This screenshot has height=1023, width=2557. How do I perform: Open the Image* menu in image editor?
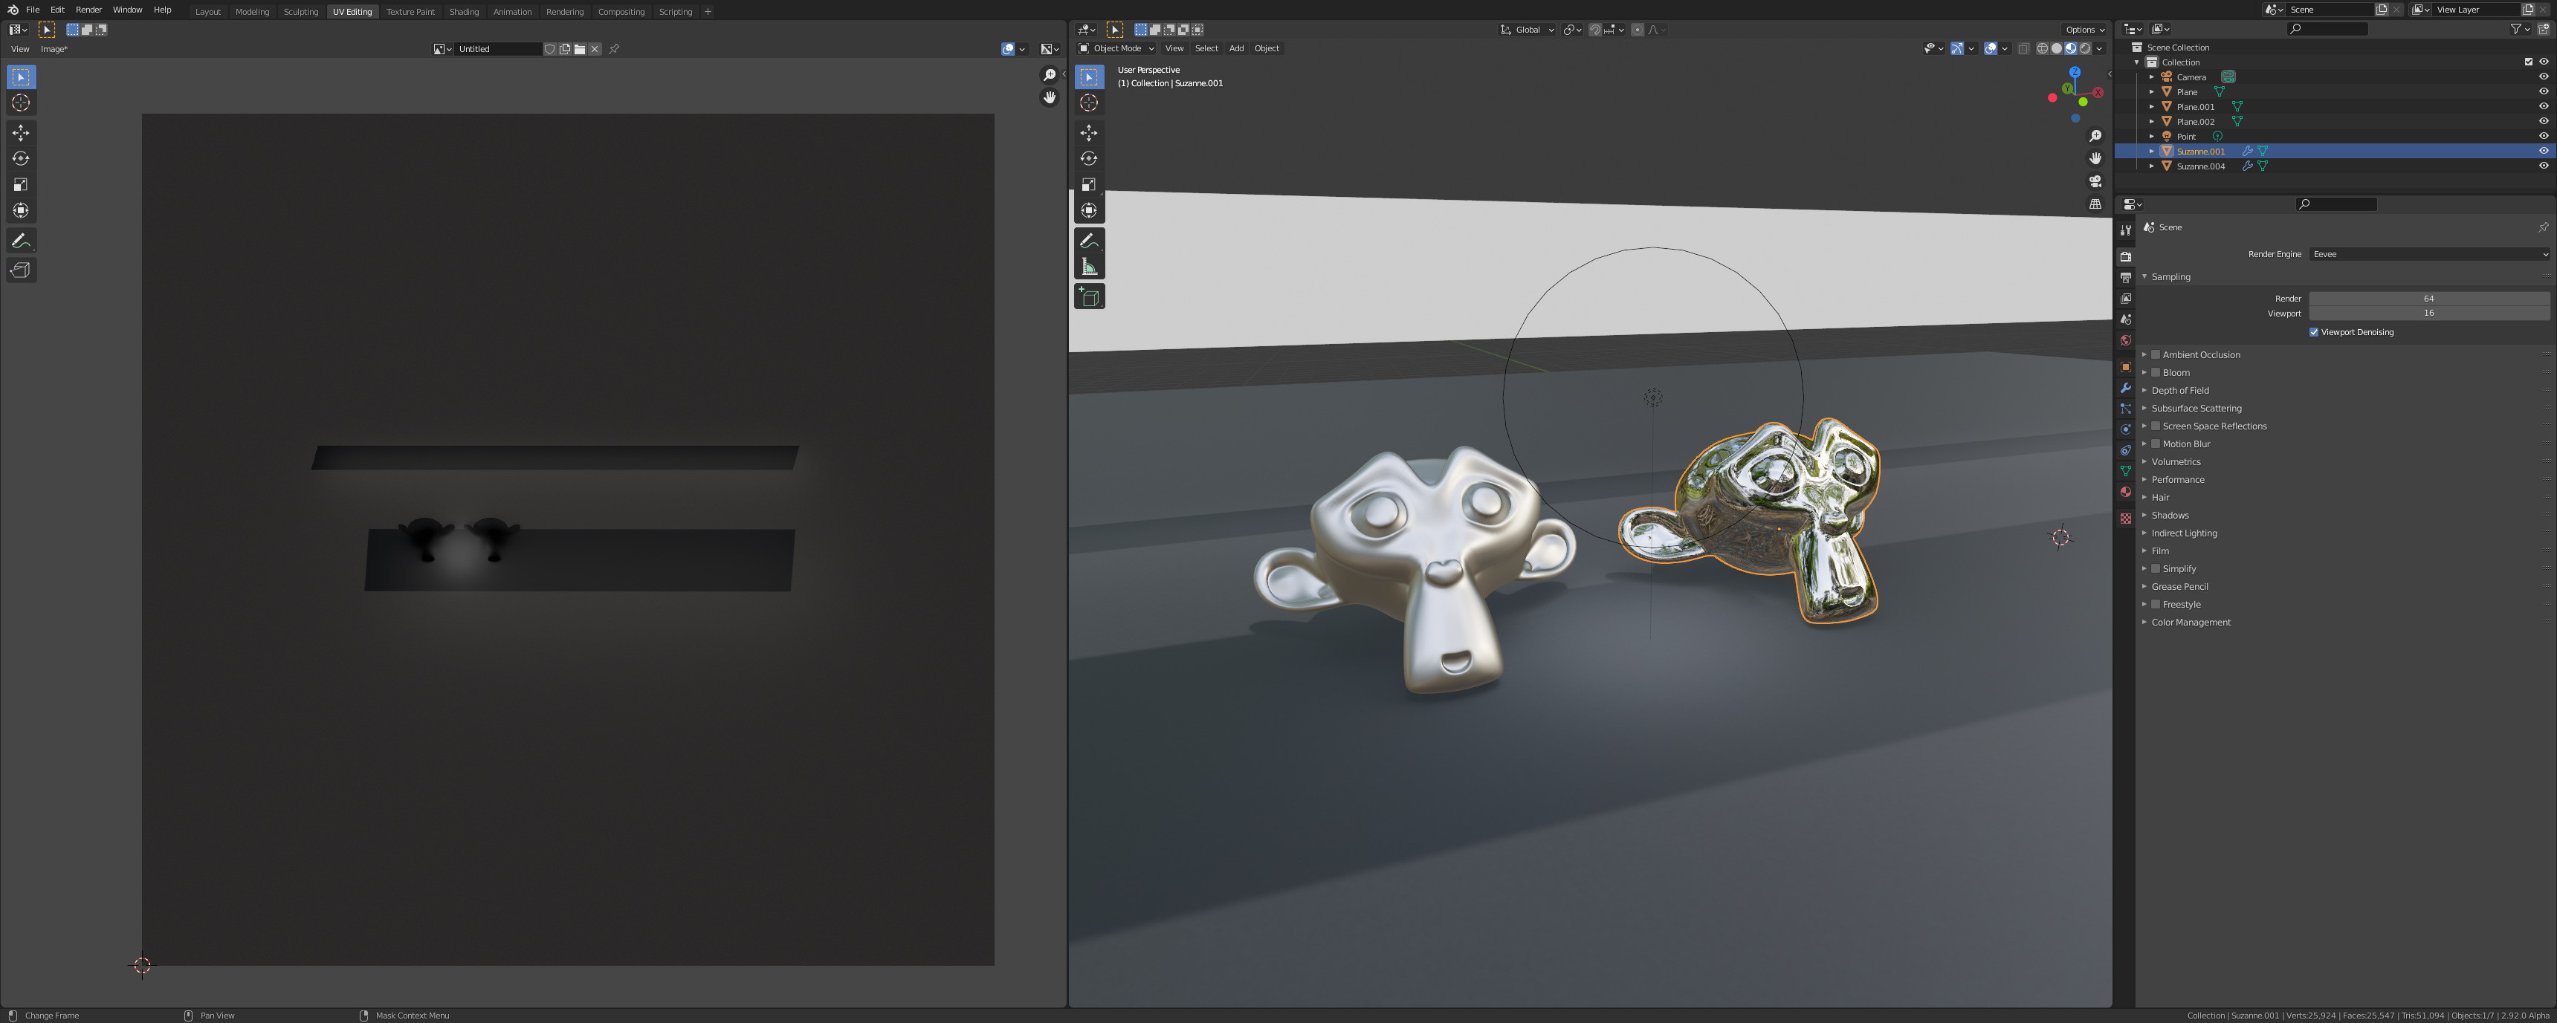54,48
